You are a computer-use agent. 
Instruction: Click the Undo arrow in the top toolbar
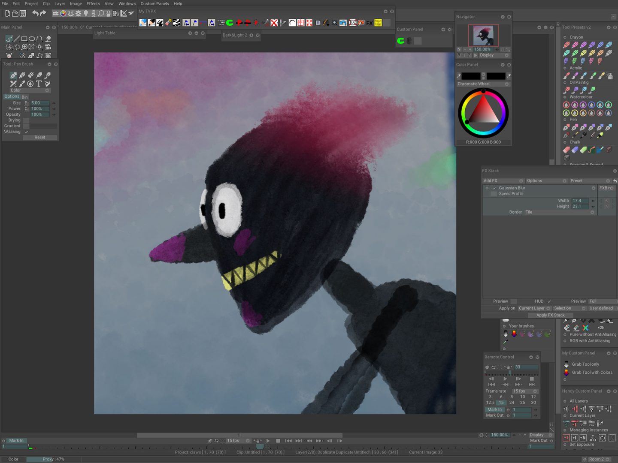(x=35, y=14)
